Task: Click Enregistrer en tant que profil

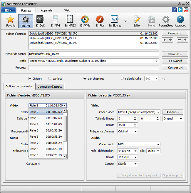Action: 139,175
